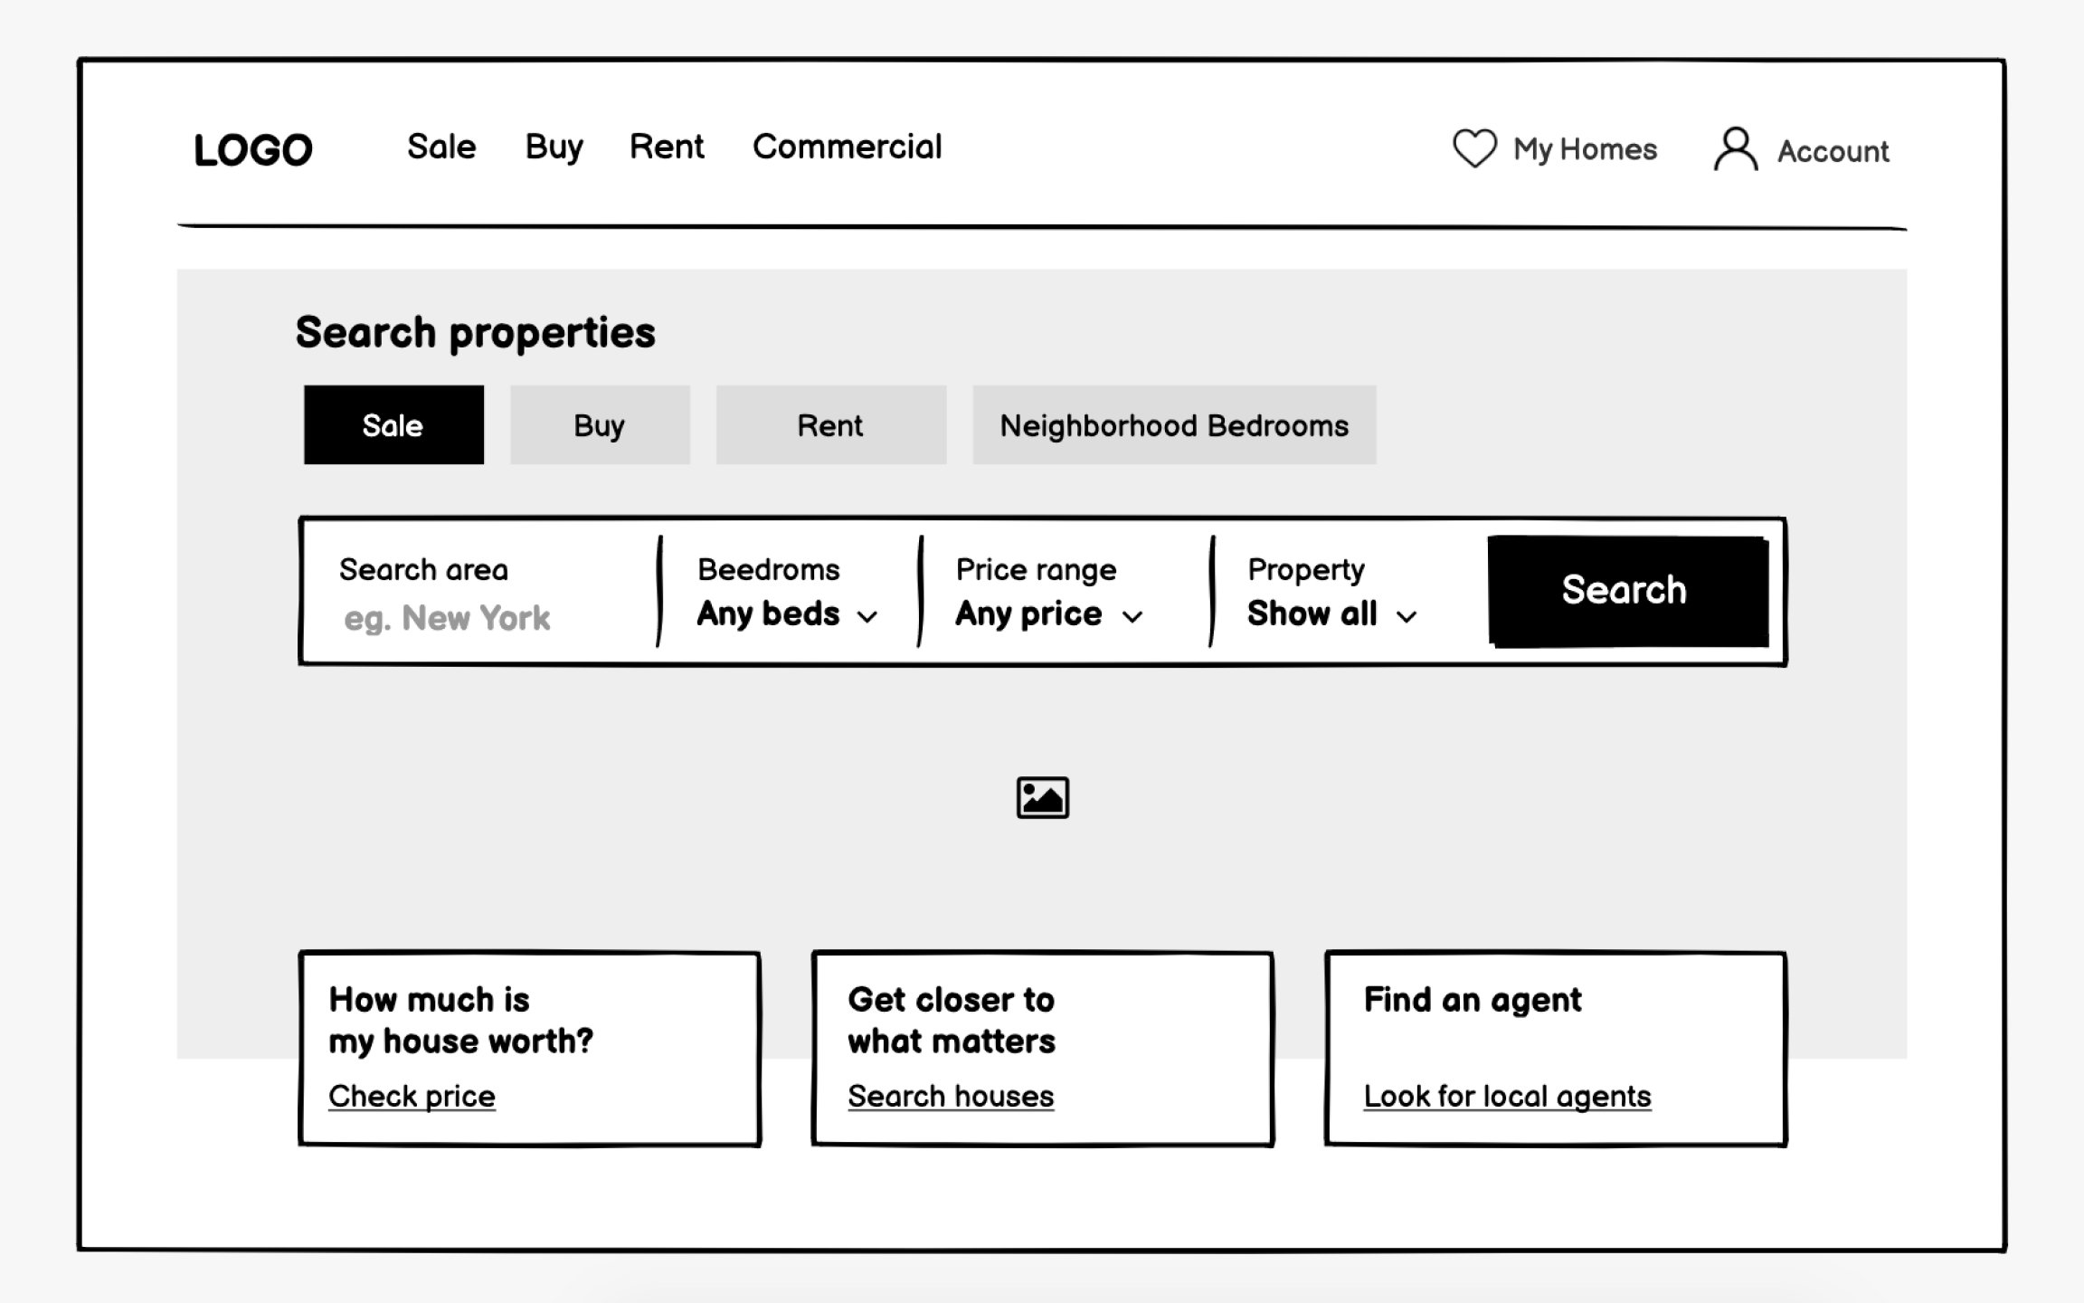Viewport: 2084px width, 1303px height.
Task: Click the My Homes heart icon
Action: pos(1472,148)
